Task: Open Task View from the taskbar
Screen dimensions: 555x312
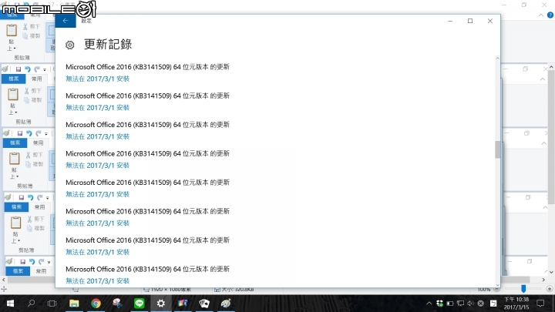Action: tap(52, 304)
